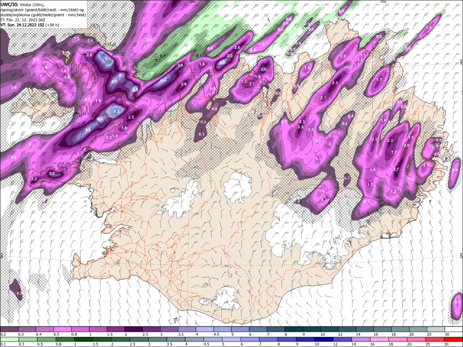Click the 3.7 precipitation value
This screenshot has width=463, height=347.
tap(52, 173)
